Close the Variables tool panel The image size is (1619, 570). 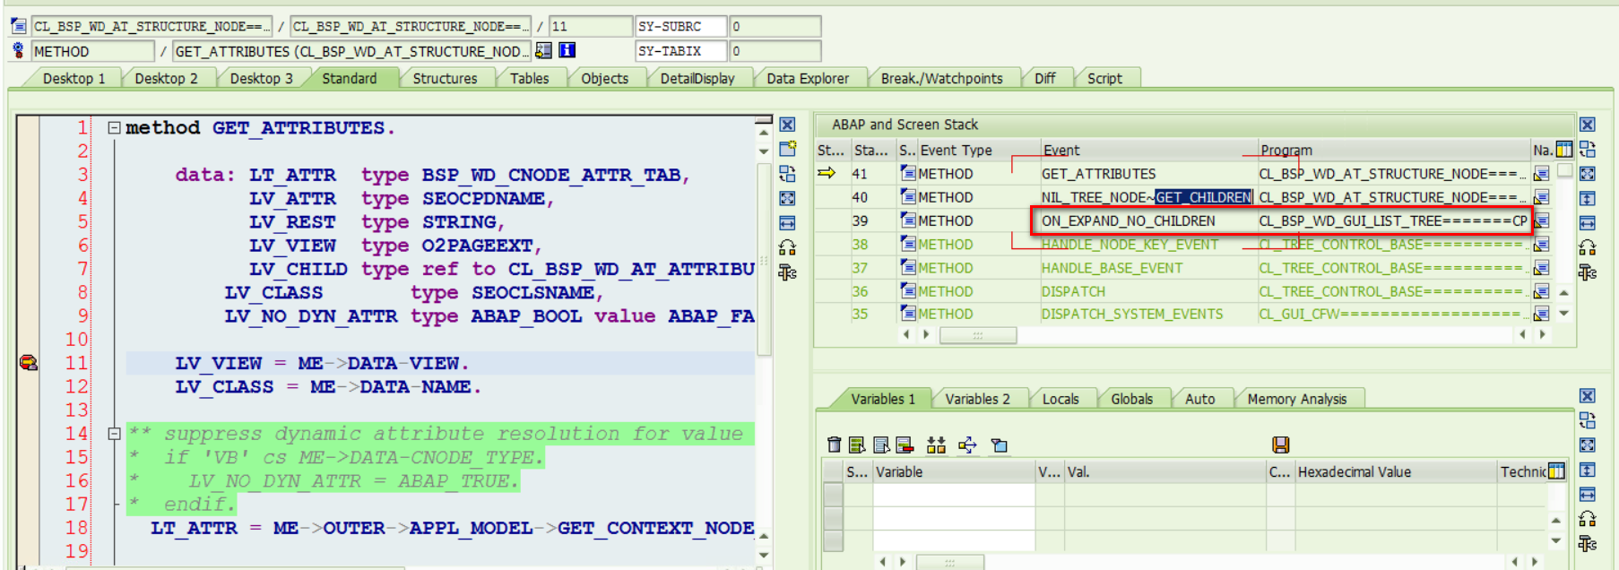pos(1587,396)
